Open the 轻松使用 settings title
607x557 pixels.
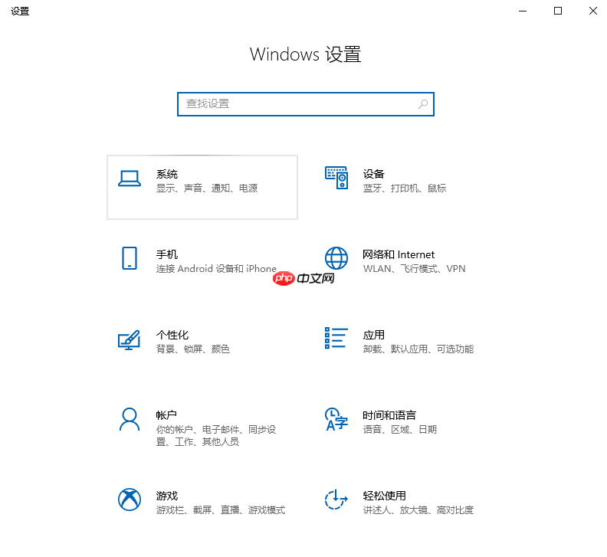pos(385,496)
